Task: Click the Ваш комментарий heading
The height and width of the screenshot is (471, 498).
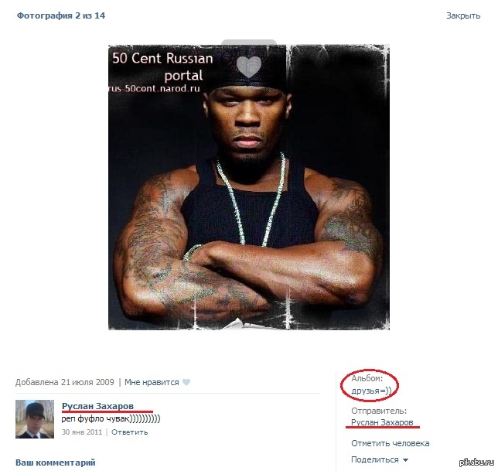Action: pyautogui.click(x=55, y=462)
